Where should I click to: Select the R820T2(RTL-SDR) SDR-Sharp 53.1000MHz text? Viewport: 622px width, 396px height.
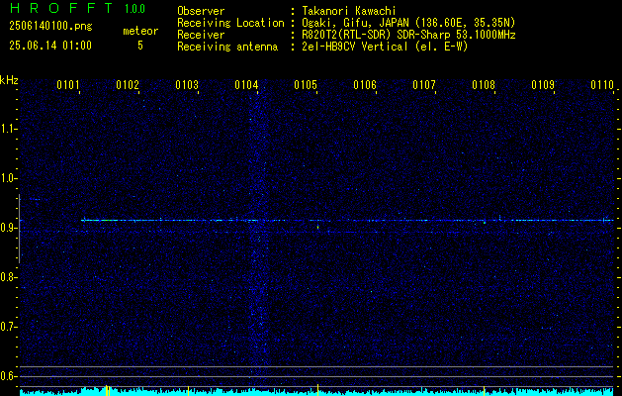(x=408, y=35)
